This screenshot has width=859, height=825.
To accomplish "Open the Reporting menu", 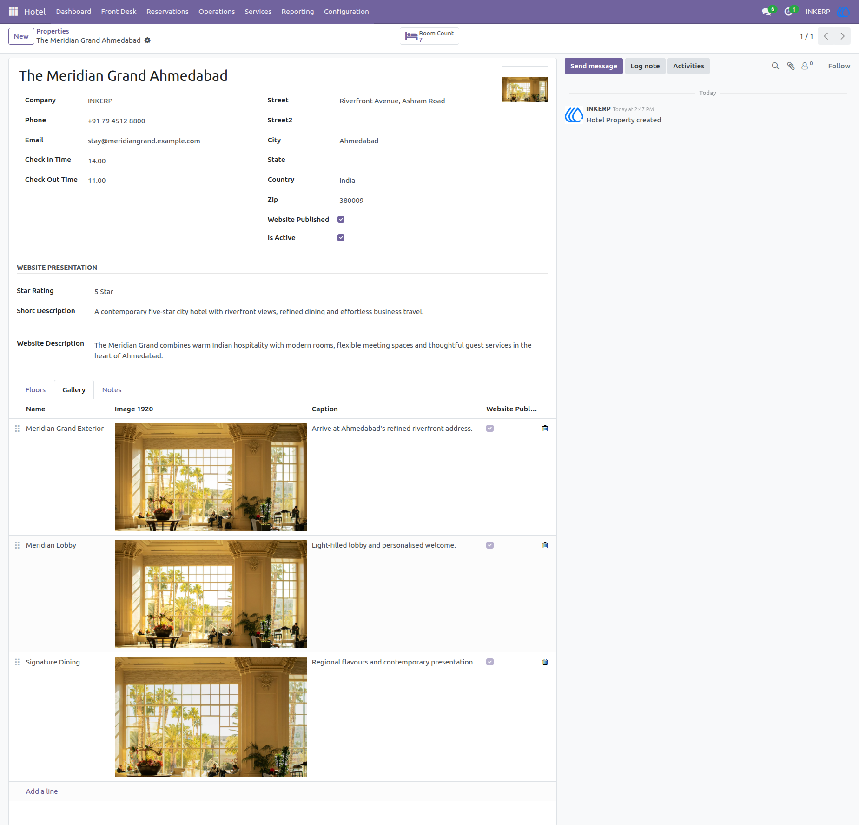I will click(297, 12).
